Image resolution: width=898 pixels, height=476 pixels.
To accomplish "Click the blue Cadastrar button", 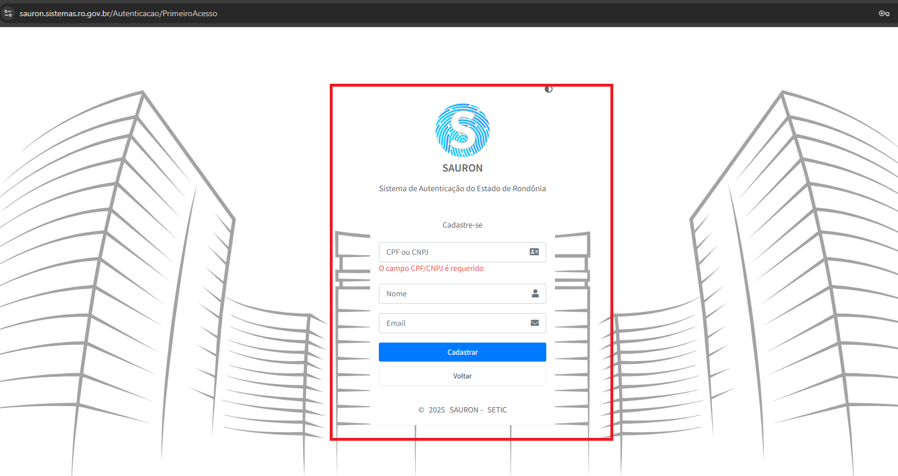I will pyautogui.click(x=463, y=352).
